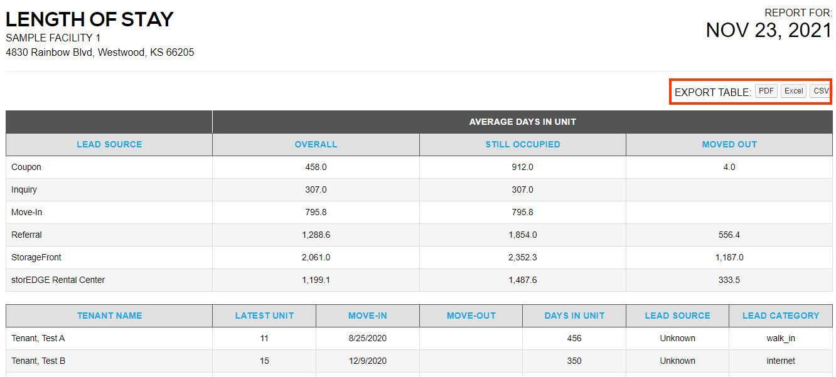
Task: Click the SAMPLE FACILITY 1 name
Action: pos(53,38)
